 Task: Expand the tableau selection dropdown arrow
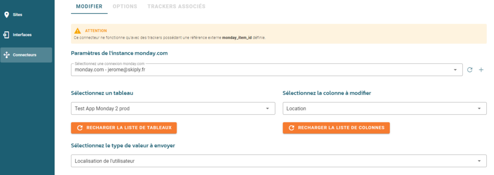click(267, 108)
